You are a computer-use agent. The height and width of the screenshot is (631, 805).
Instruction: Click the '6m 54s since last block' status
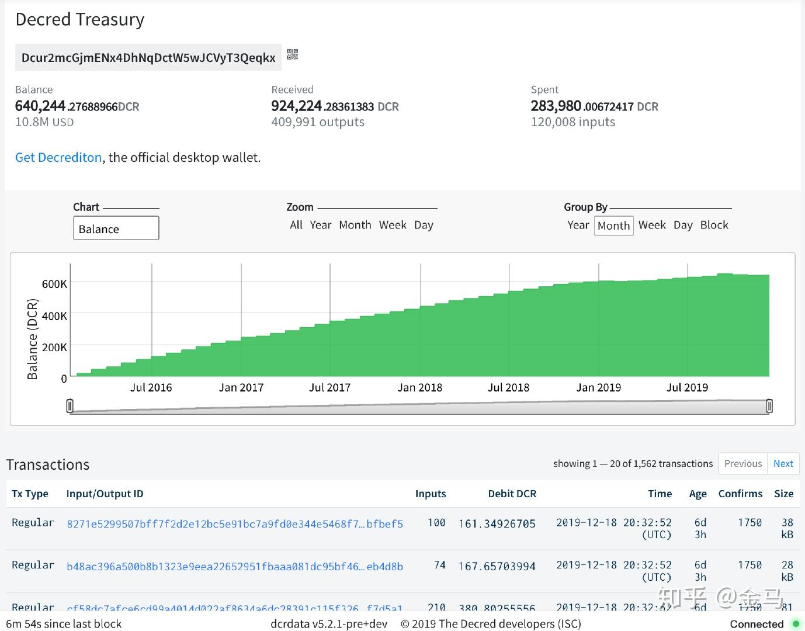(x=64, y=624)
